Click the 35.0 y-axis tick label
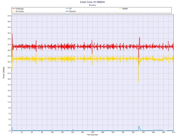 [9, 33]
